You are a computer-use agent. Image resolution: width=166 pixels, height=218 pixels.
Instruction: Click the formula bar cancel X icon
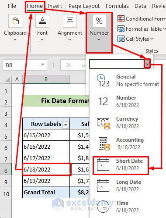(x=69, y=65)
